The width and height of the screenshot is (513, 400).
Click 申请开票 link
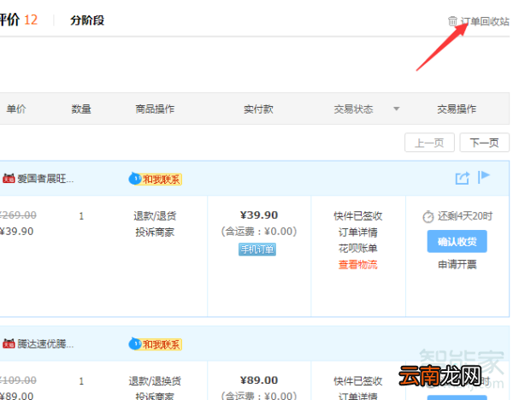[x=457, y=265]
